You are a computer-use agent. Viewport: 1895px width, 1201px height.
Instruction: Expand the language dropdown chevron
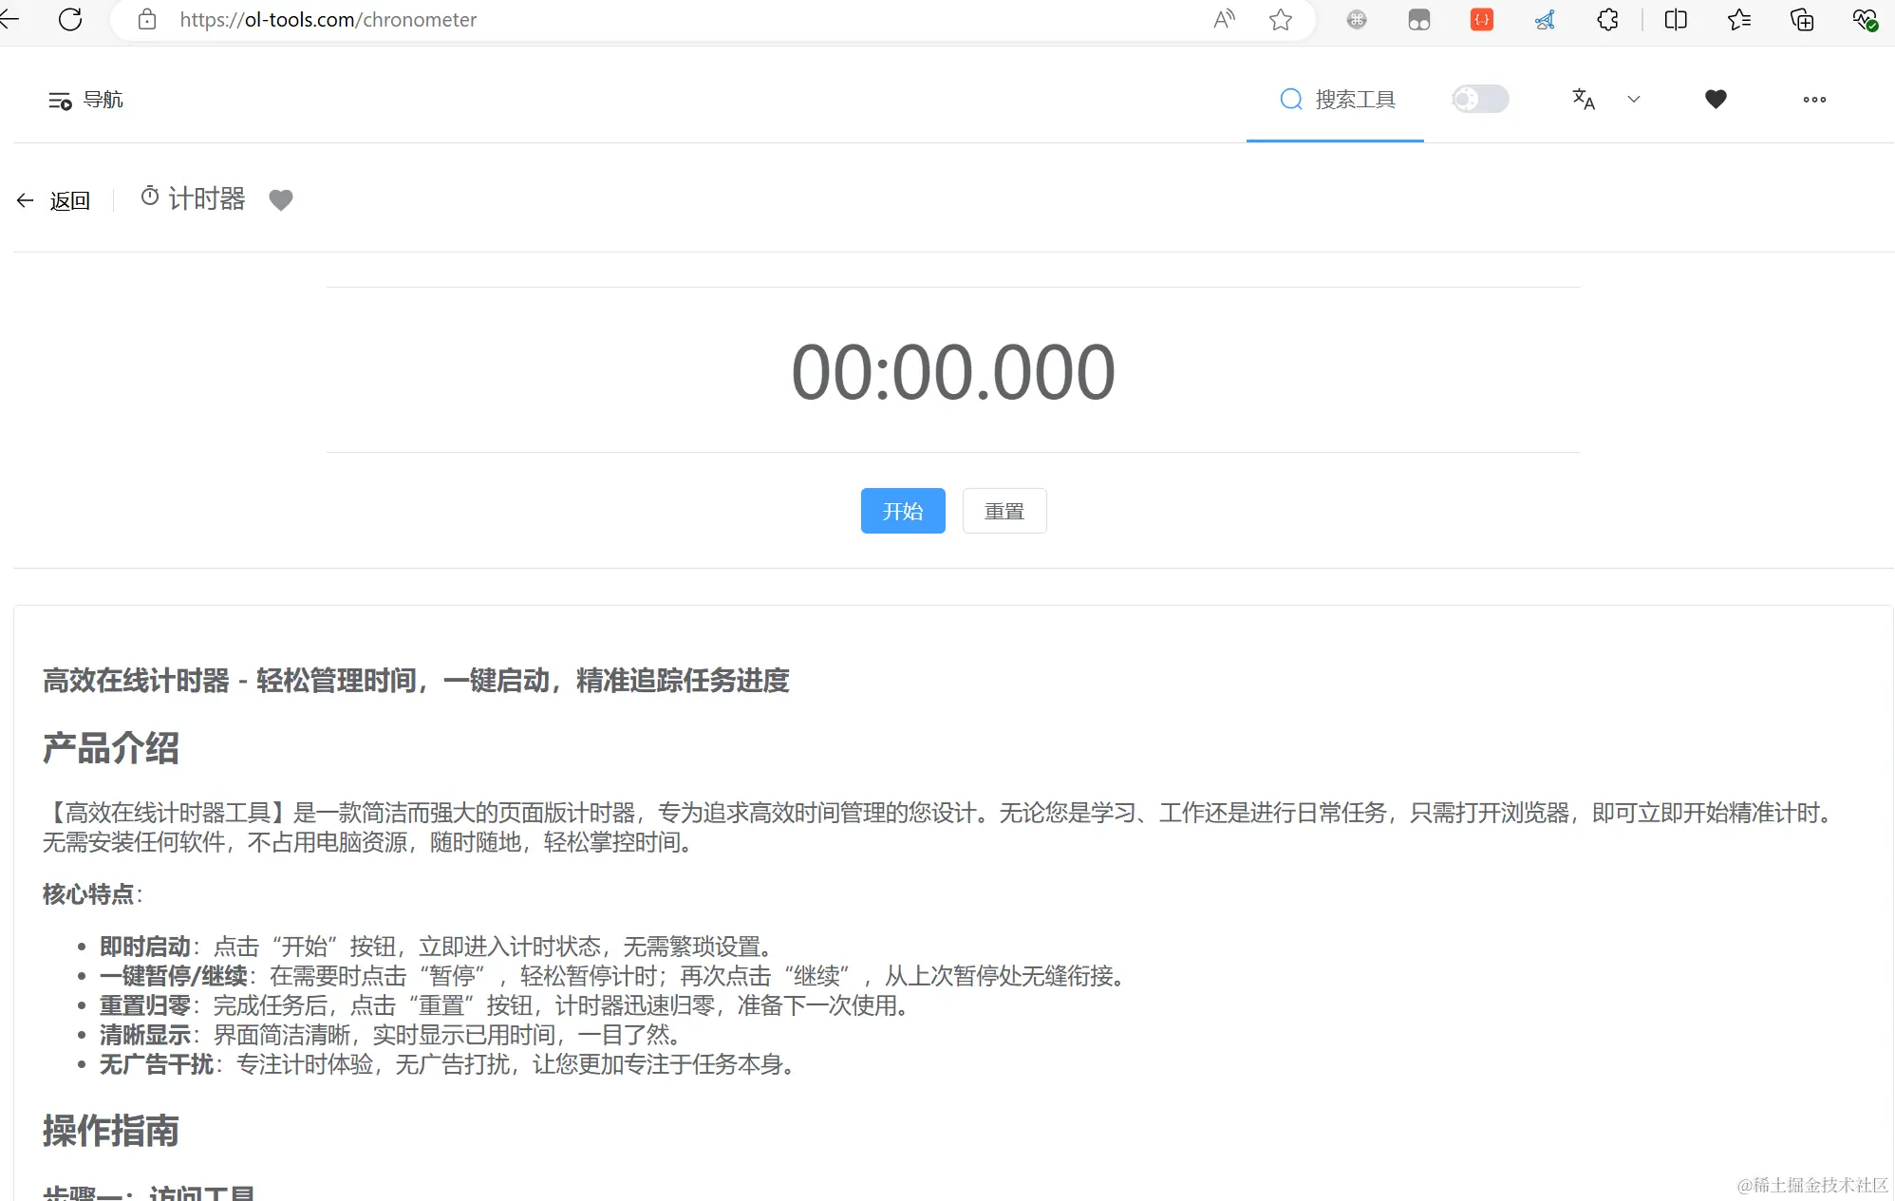pos(1634,99)
